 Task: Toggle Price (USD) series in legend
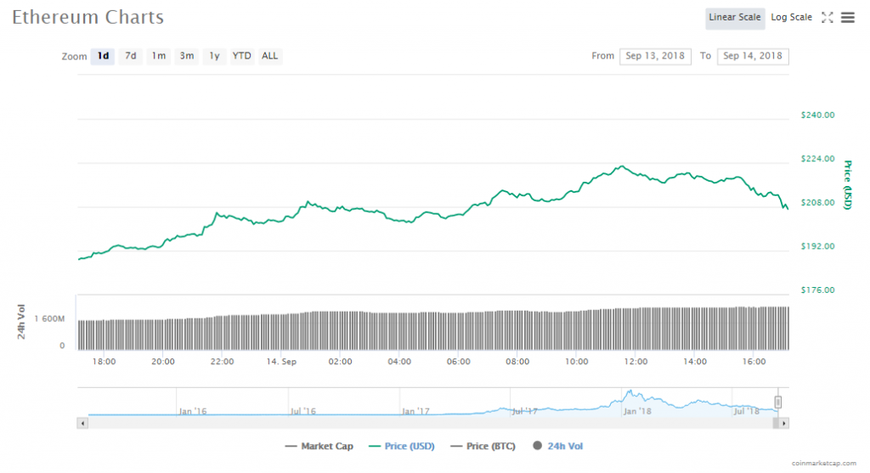(x=403, y=446)
